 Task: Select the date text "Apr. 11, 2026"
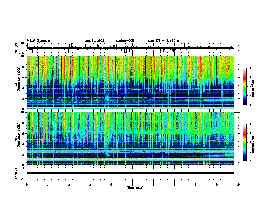pyautogui.click(x=94, y=41)
